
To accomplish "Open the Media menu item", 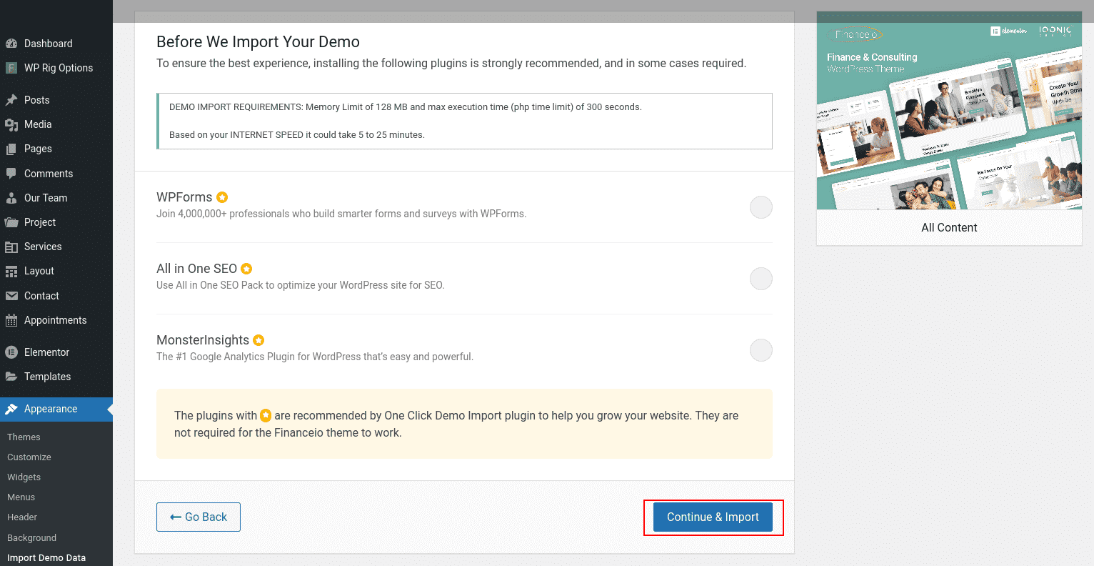I will click(56, 124).
